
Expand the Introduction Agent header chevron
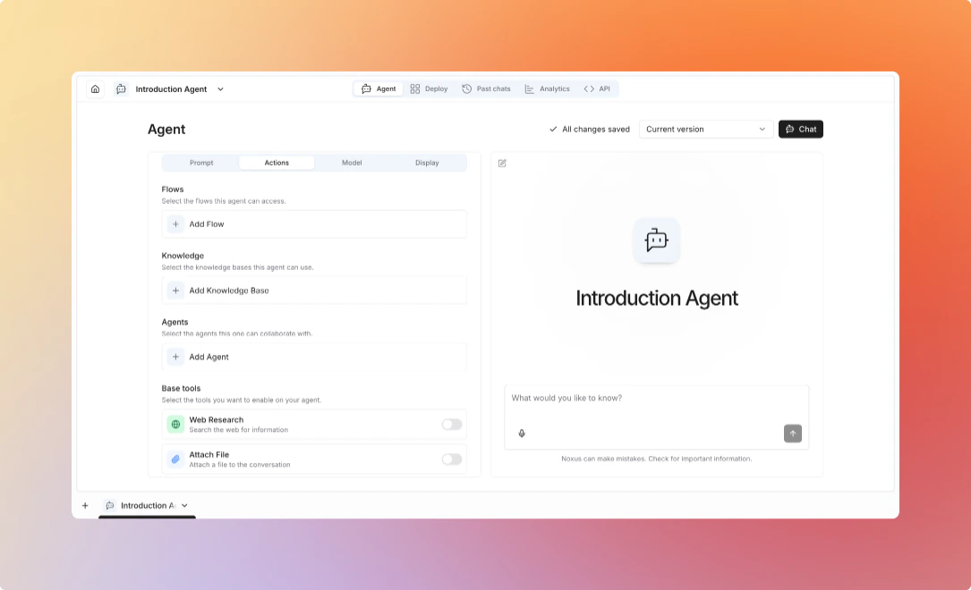click(220, 88)
